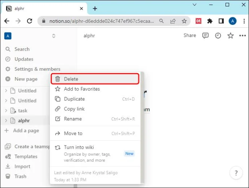Click the Share button
Screen dimensions: 249x188
[x=189, y=35]
